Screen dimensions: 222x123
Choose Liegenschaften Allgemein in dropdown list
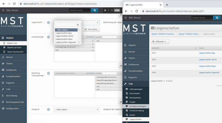point(66,42)
